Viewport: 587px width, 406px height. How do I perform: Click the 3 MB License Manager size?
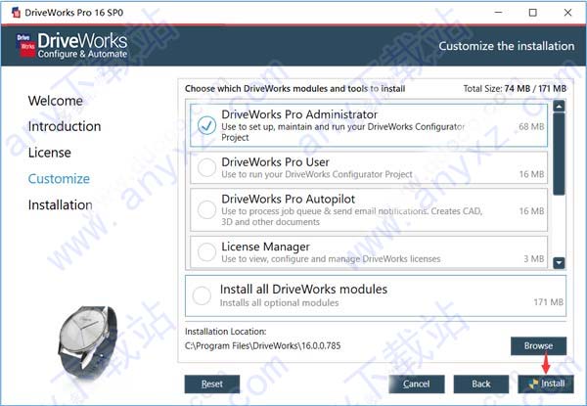point(534,258)
